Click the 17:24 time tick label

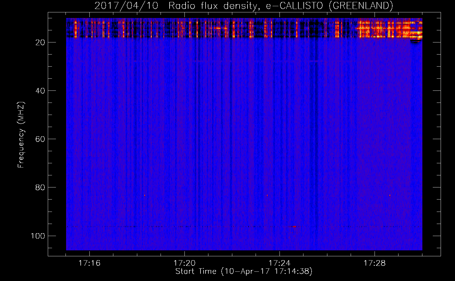pos(280,263)
